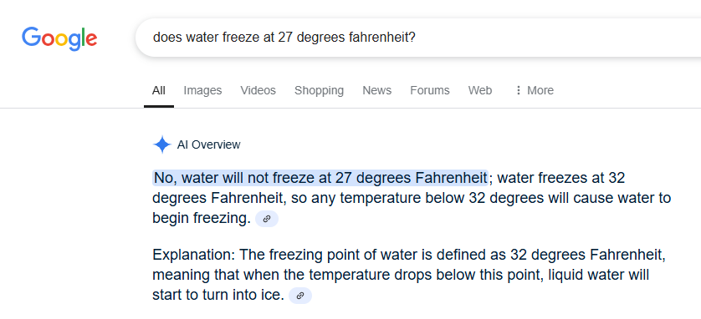The image size is (701, 319).
Task: Click the word "fahrenheit?" in search query
Action: [x=382, y=38]
